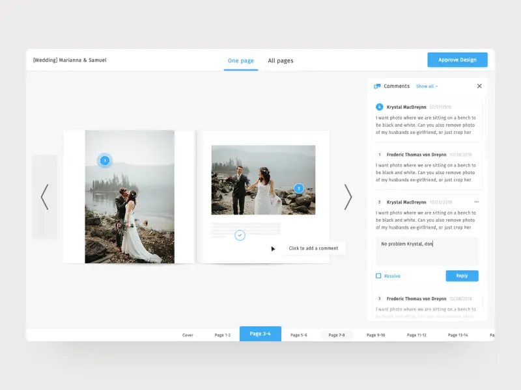Click number badge 2 on Krystal's comment

point(380,202)
